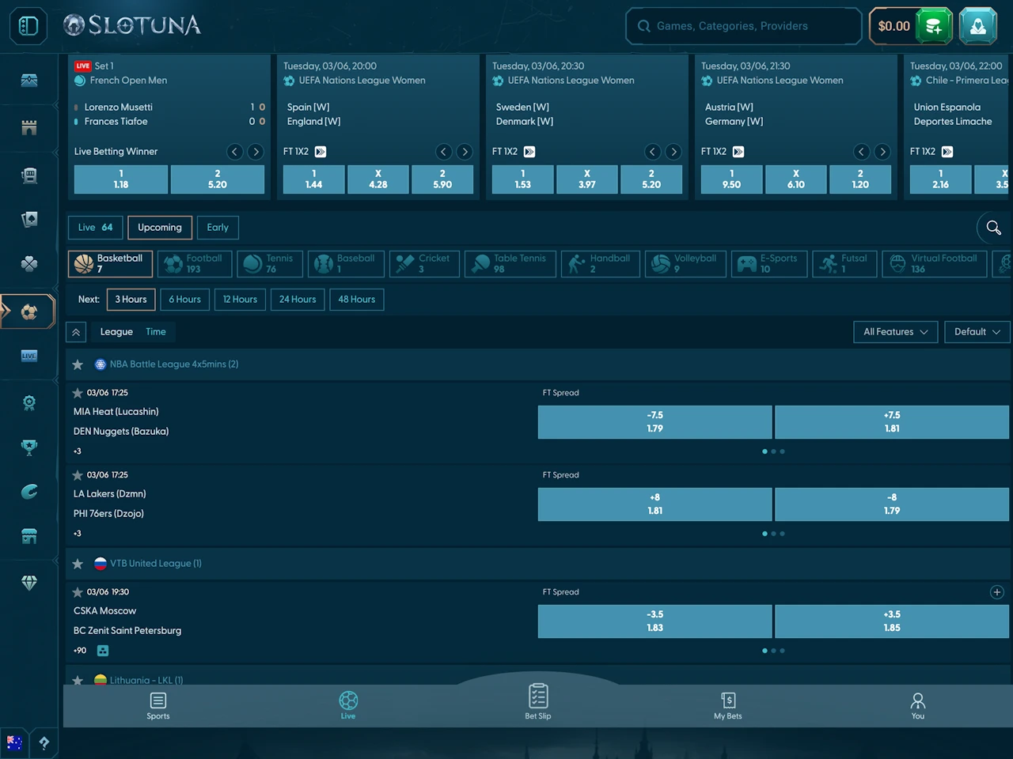Select the 24 Hours filter
1013x759 pixels.
pyautogui.click(x=297, y=300)
